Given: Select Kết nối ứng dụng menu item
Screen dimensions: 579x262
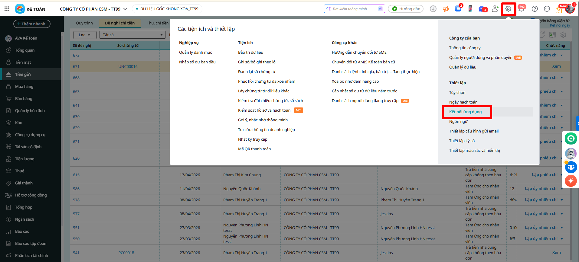Looking at the screenshot, I should click(x=465, y=112).
